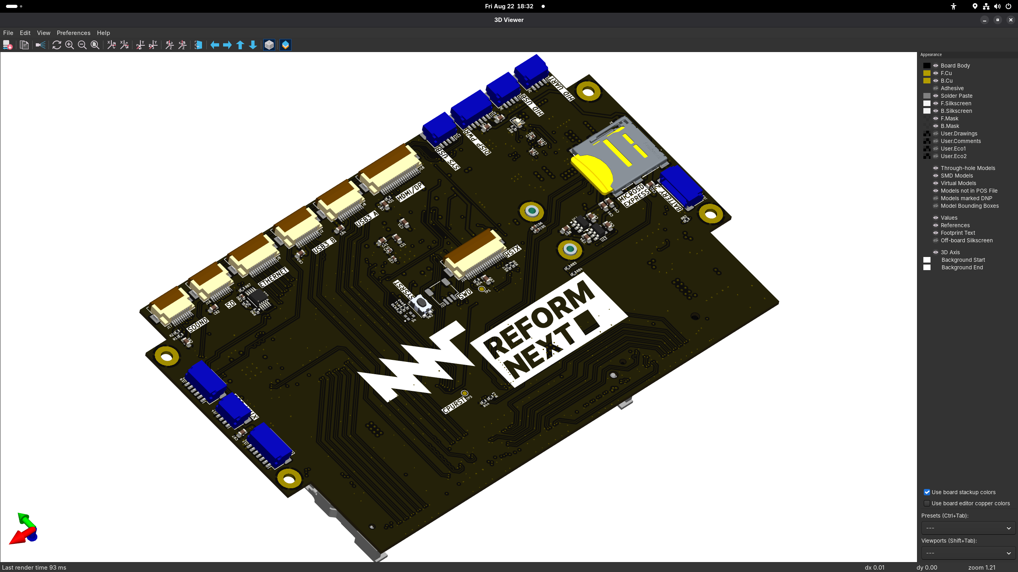The width and height of the screenshot is (1018, 572).
Task: Change the B.Cu color swatch
Action: 927,81
